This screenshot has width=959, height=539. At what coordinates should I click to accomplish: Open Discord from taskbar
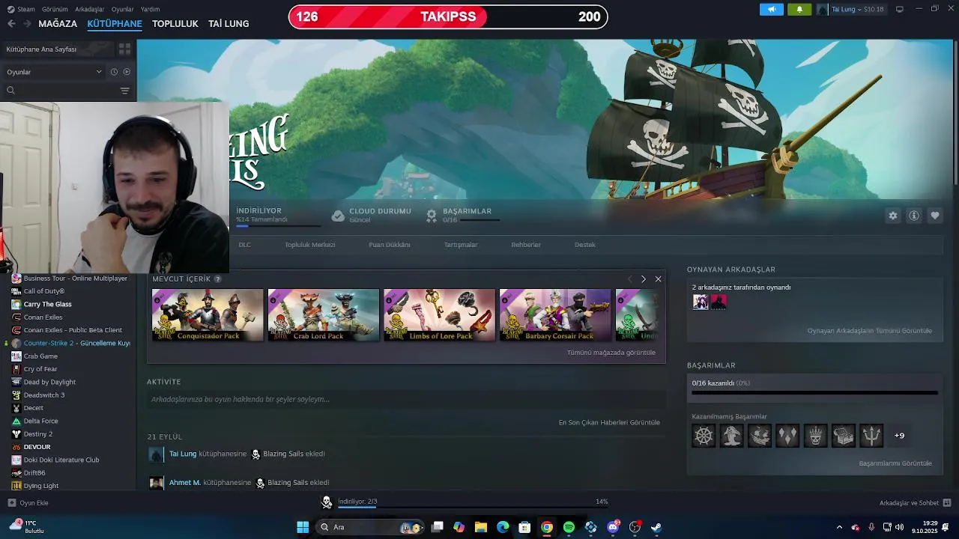click(x=613, y=527)
